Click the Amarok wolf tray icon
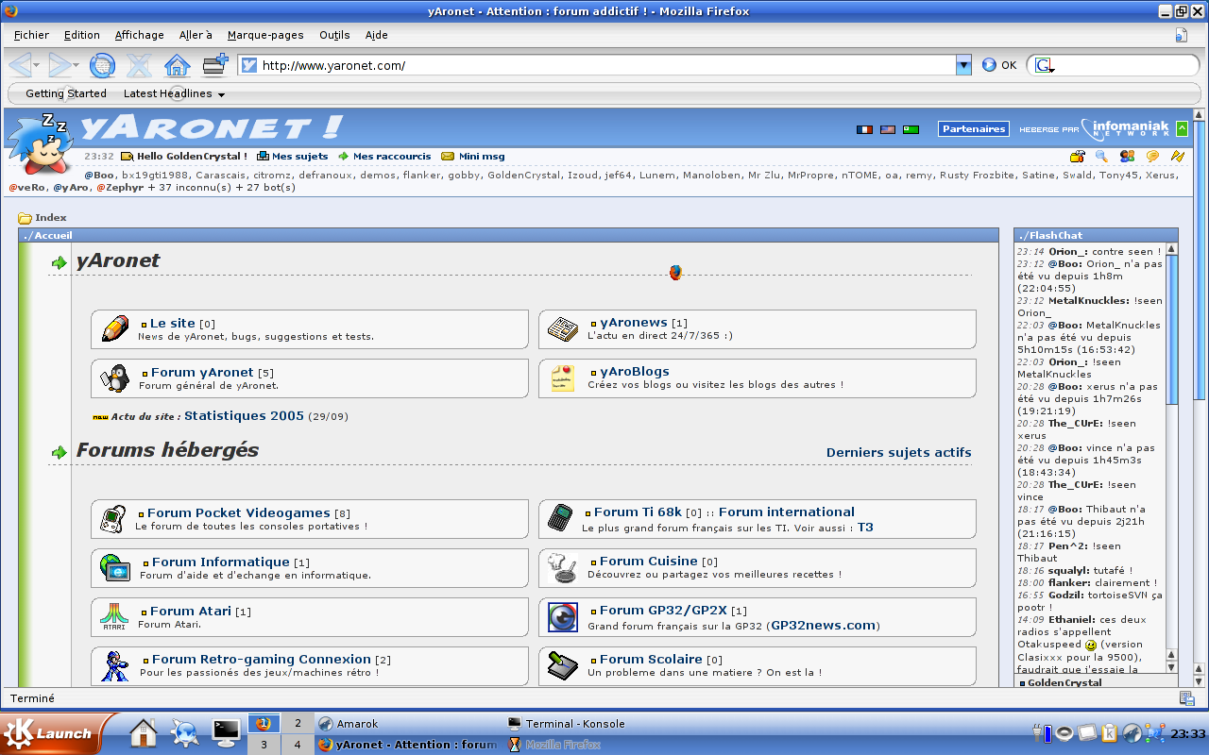The width and height of the screenshot is (1209, 755). [x=1132, y=733]
